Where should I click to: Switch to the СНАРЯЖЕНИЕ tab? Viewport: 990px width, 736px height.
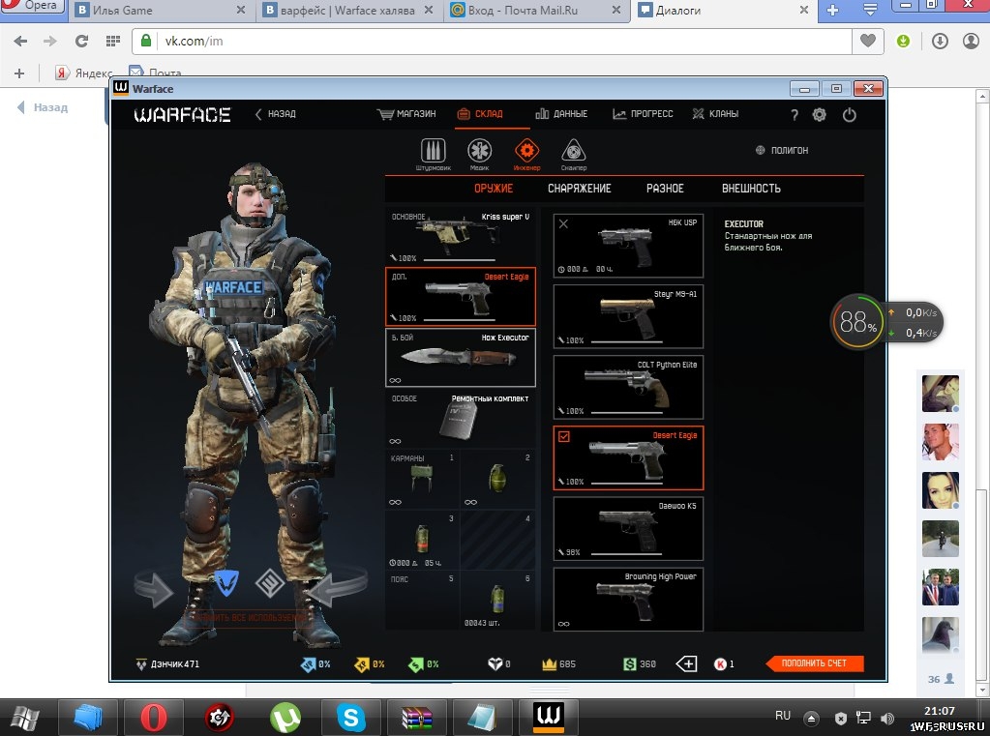point(579,188)
